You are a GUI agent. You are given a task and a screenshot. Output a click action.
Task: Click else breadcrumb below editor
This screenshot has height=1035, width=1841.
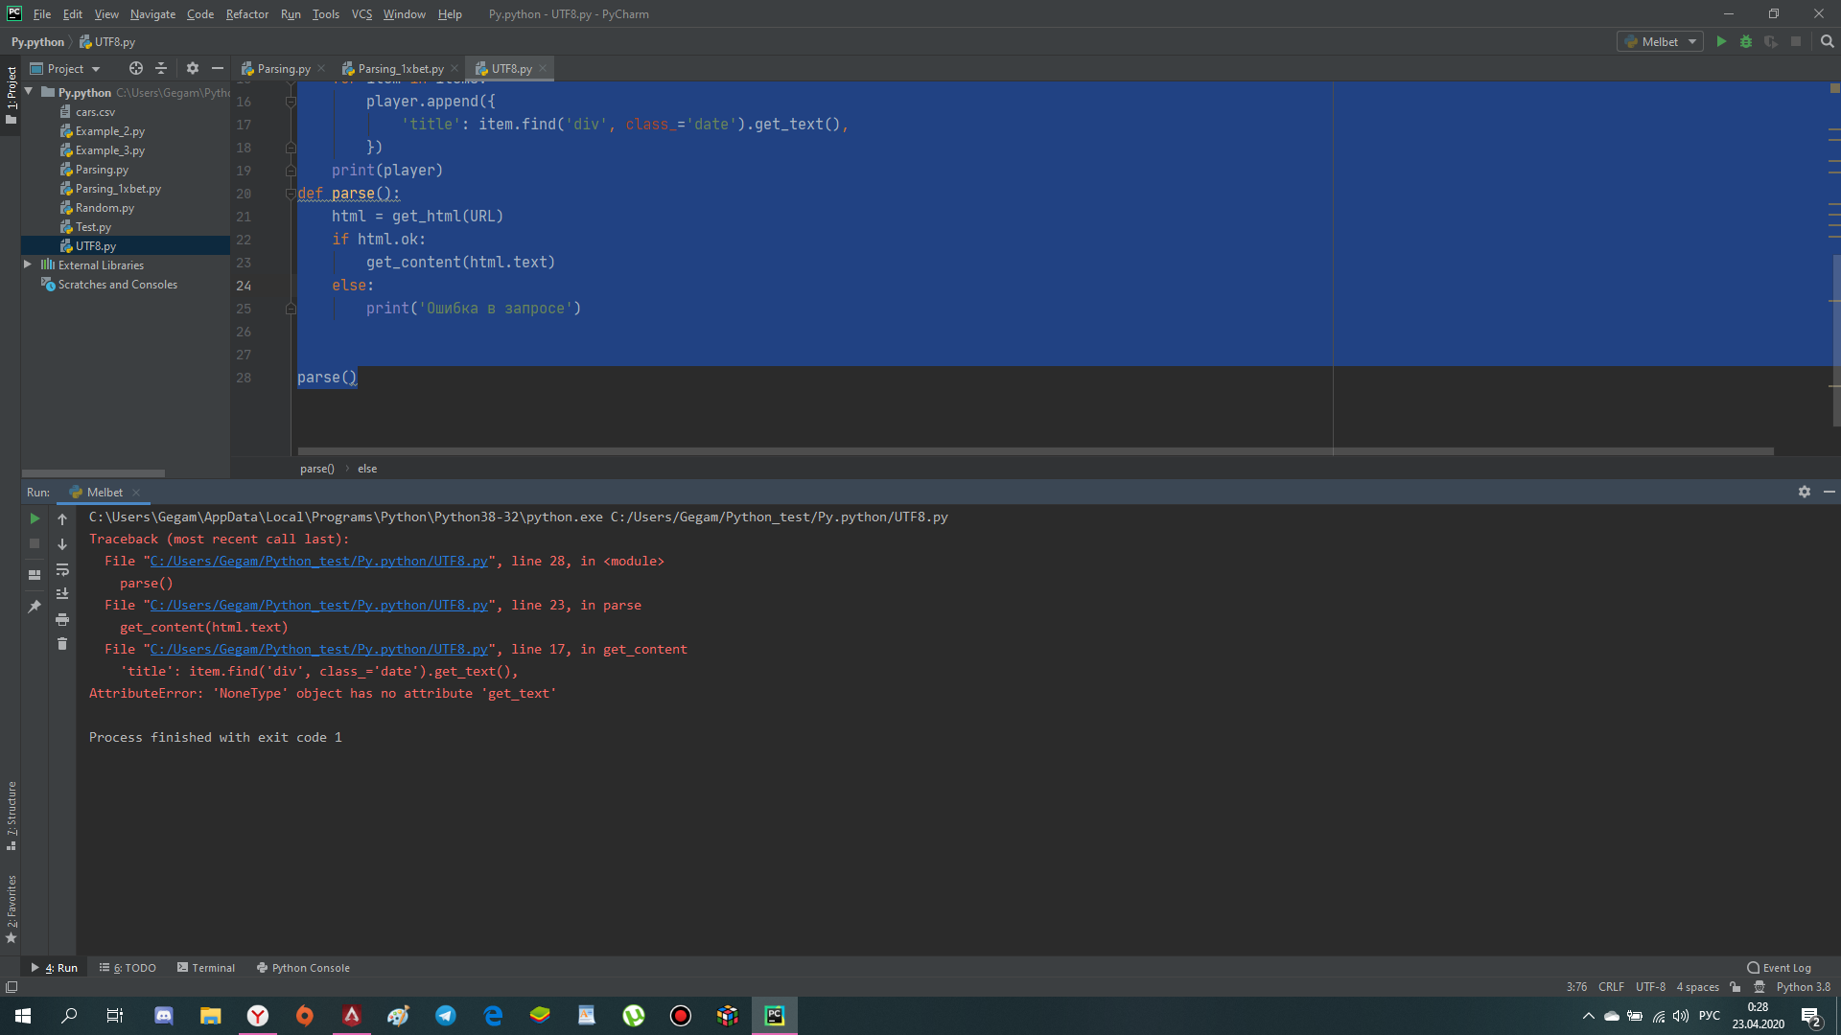(x=367, y=469)
